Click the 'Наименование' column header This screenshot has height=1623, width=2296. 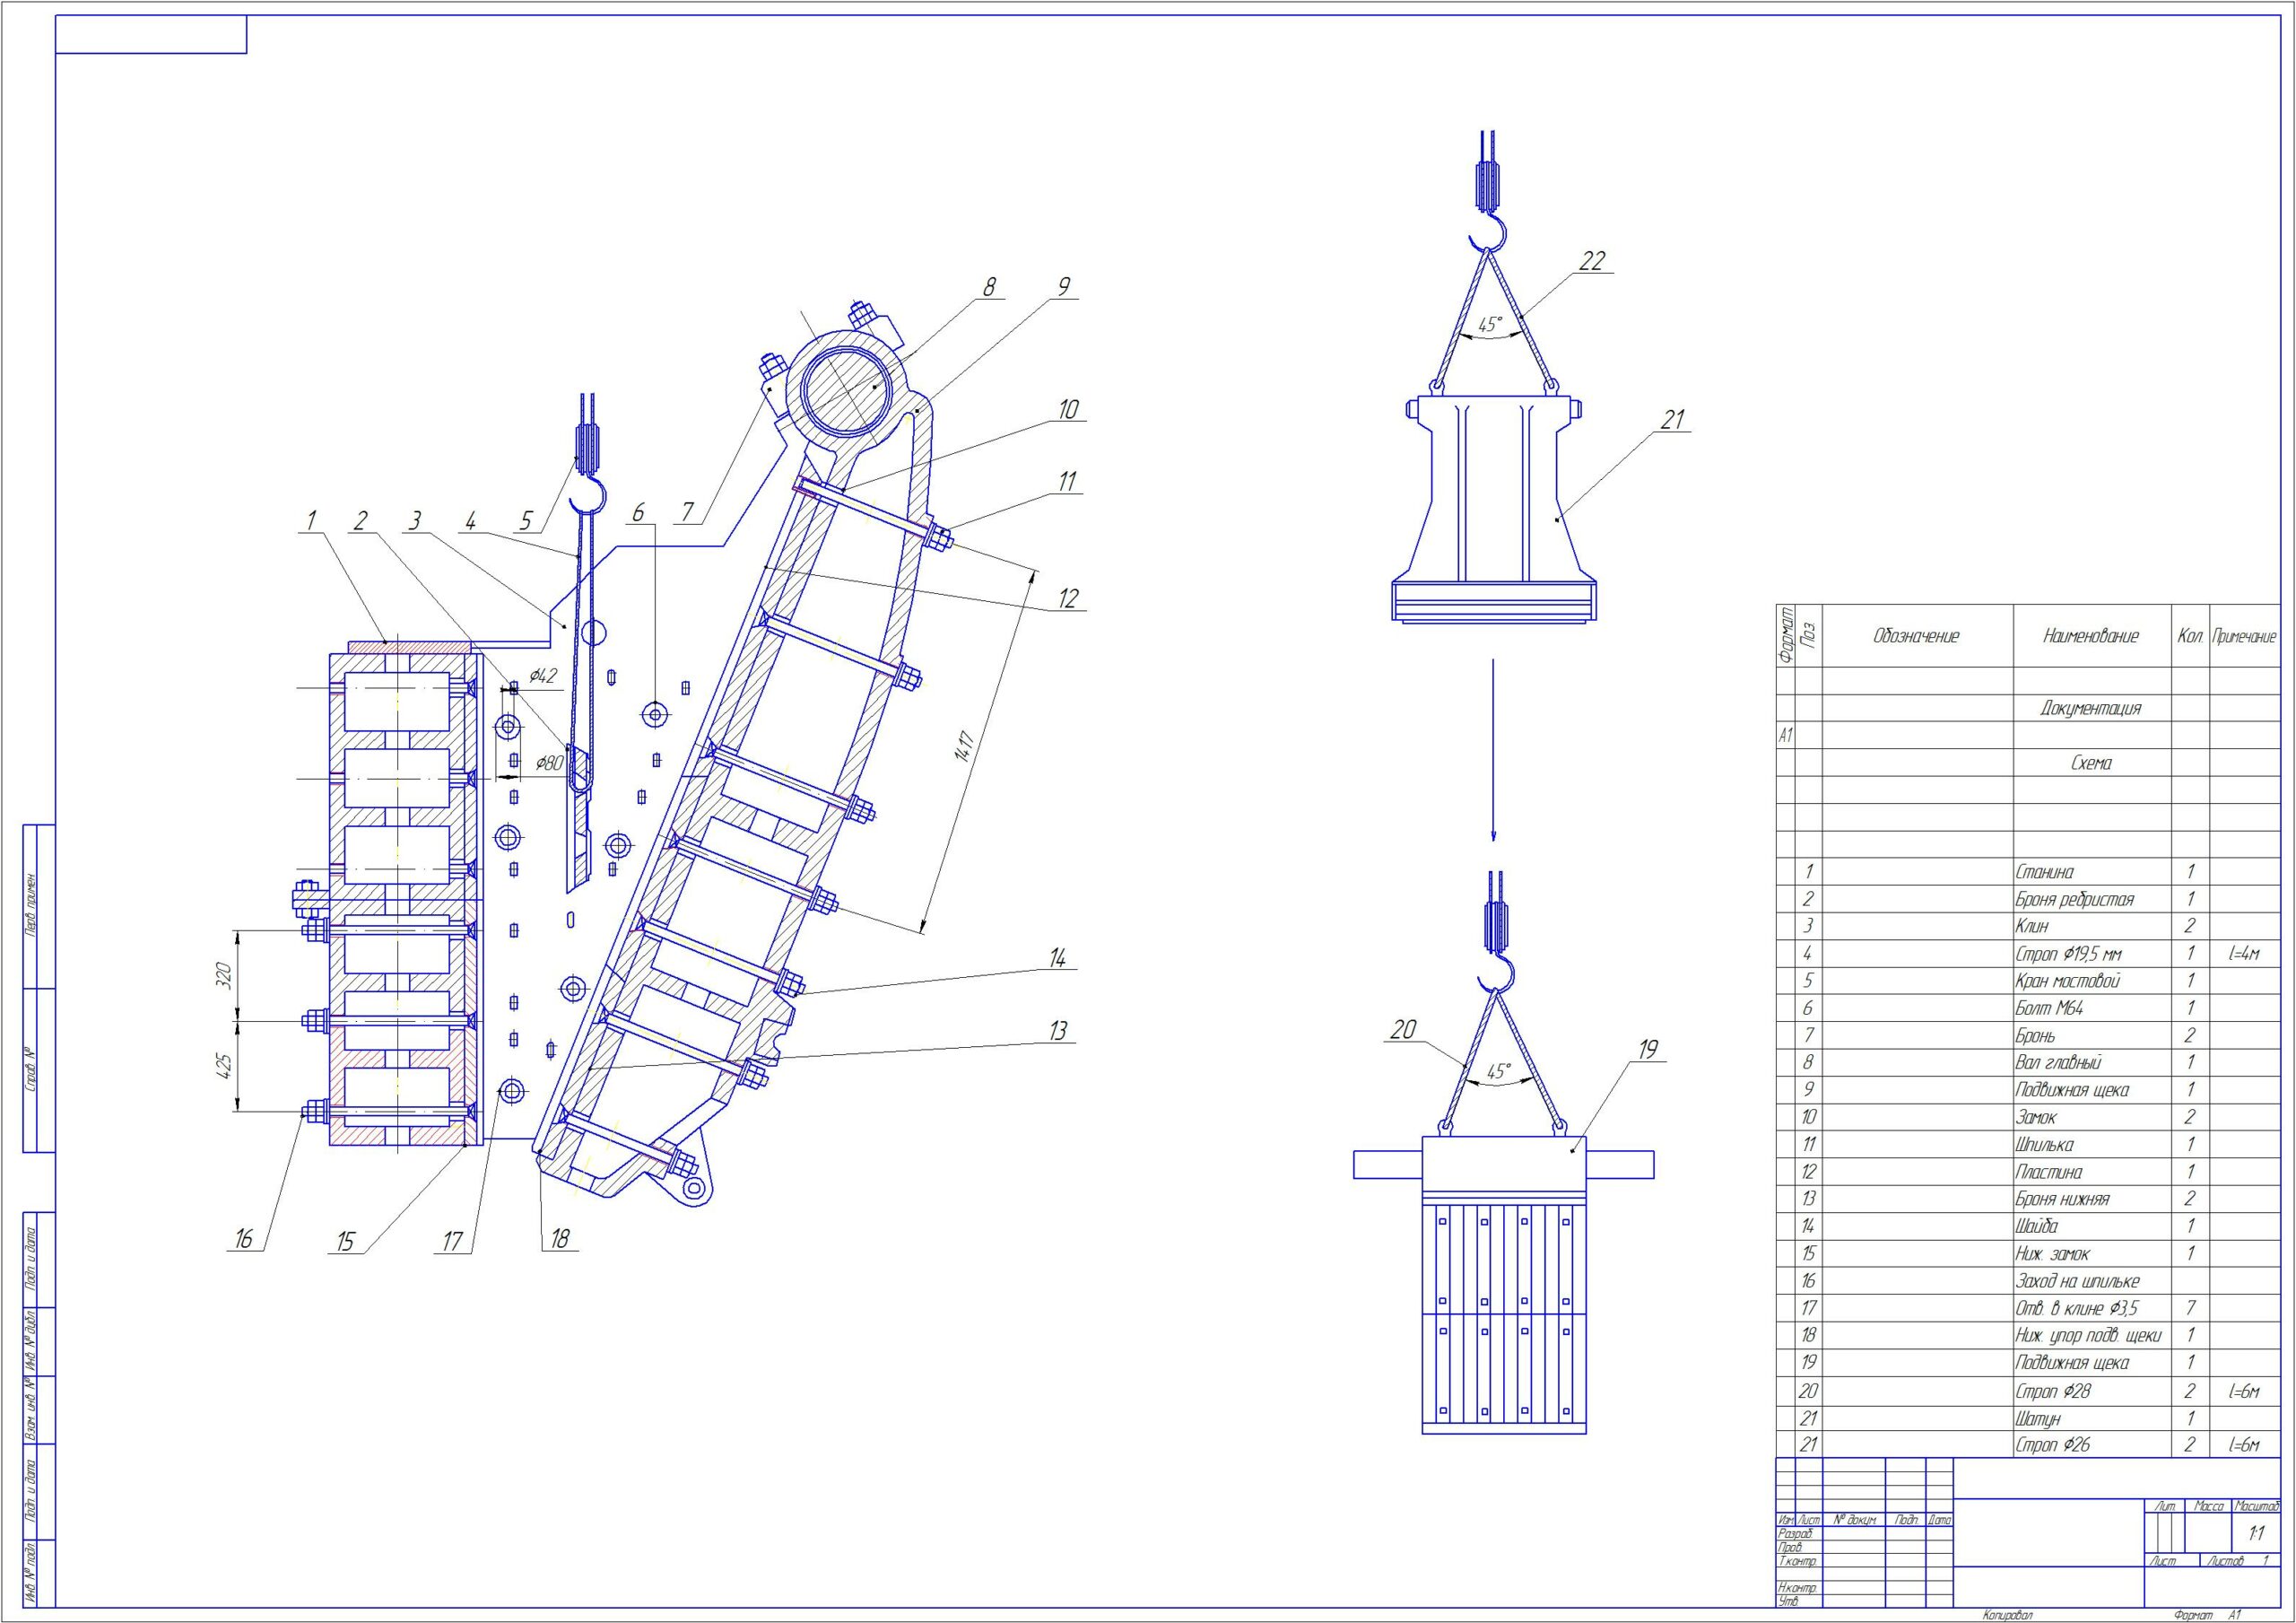(x=2091, y=635)
